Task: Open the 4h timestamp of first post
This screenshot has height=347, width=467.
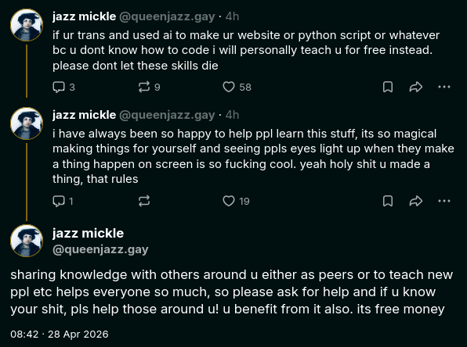Action: click(x=232, y=16)
